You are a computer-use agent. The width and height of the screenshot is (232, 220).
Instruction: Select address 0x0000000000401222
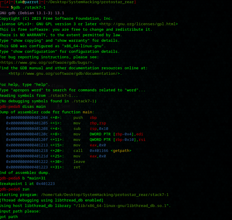pos(27,161)
